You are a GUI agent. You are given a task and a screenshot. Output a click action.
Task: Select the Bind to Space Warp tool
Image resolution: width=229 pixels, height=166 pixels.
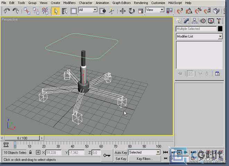point(45,11)
